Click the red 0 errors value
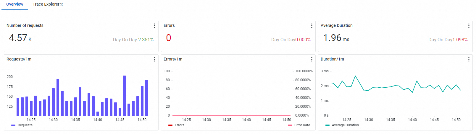 coord(168,38)
